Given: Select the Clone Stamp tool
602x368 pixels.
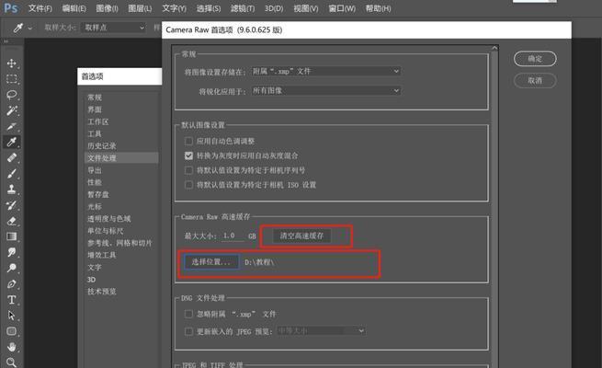Looking at the screenshot, I should (12, 189).
